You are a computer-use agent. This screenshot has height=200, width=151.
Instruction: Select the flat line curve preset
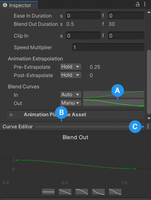coord(48,192)
